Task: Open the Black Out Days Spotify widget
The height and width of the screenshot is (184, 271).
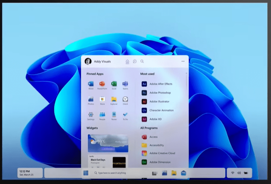Action: point(108,161)
